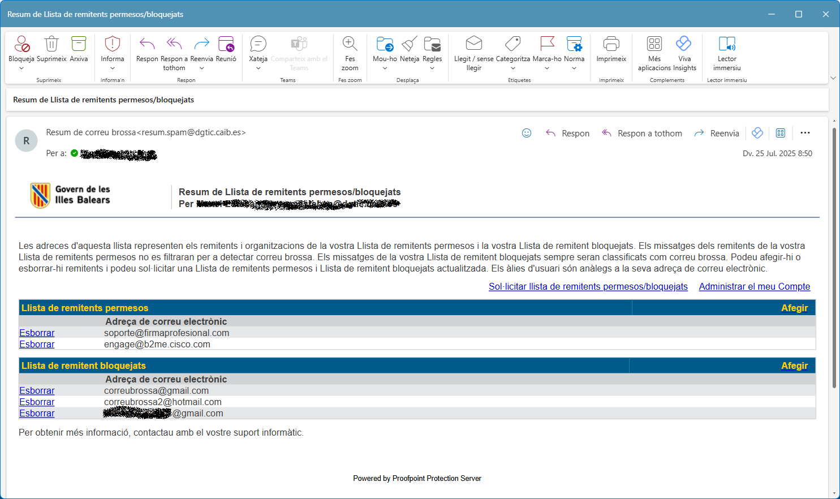The width and height of the screenshot is (840, 499).
Task: Reply using the Respon ribbon icon
Action: pyautogui.click(x=147, y=44)
